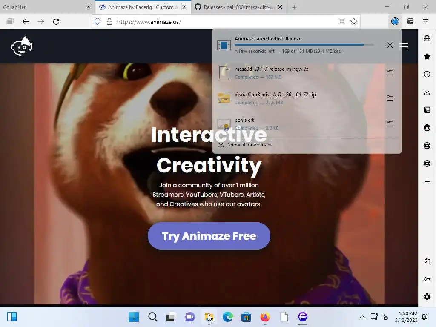Open downloads panel in sidebar

(427, 92)
